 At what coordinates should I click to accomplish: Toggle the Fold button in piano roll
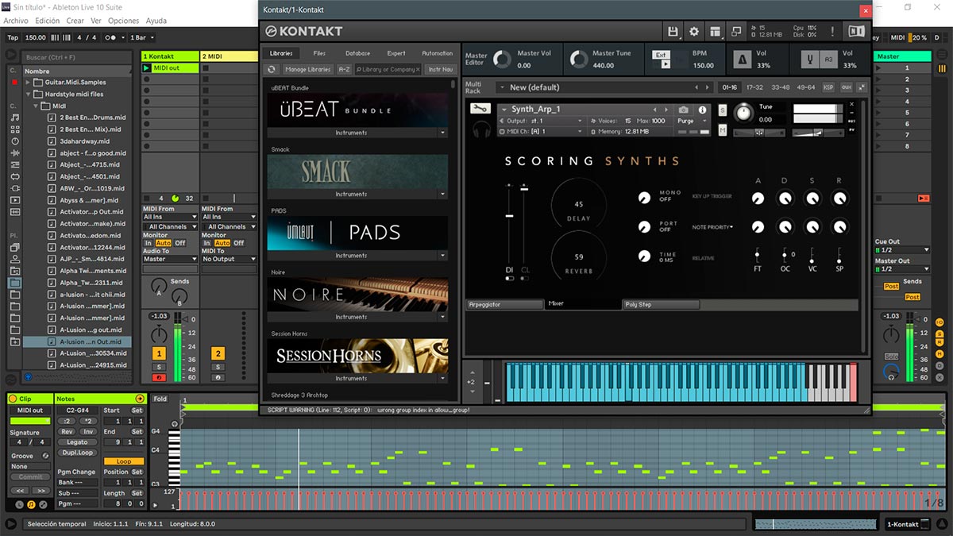click(160, 399)
